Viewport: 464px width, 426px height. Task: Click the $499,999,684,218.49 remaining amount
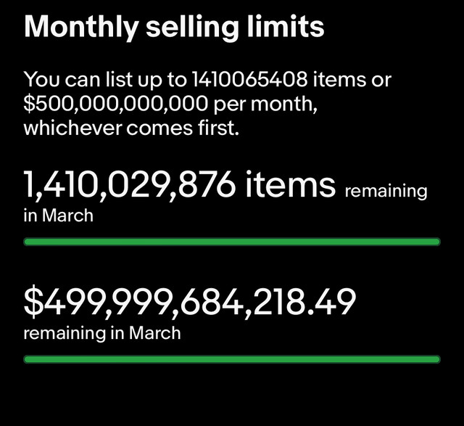pos(190,302)
